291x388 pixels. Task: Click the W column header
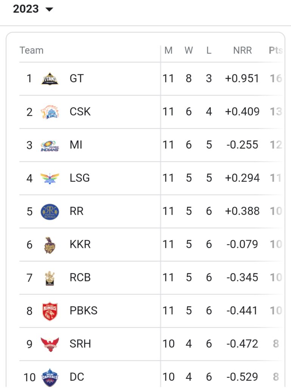pos(189,50)
